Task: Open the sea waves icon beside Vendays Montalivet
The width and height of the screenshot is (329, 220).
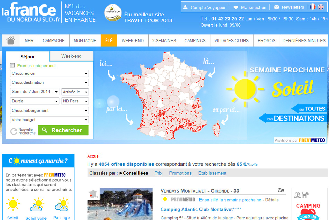Action: (x=281, y=190)
